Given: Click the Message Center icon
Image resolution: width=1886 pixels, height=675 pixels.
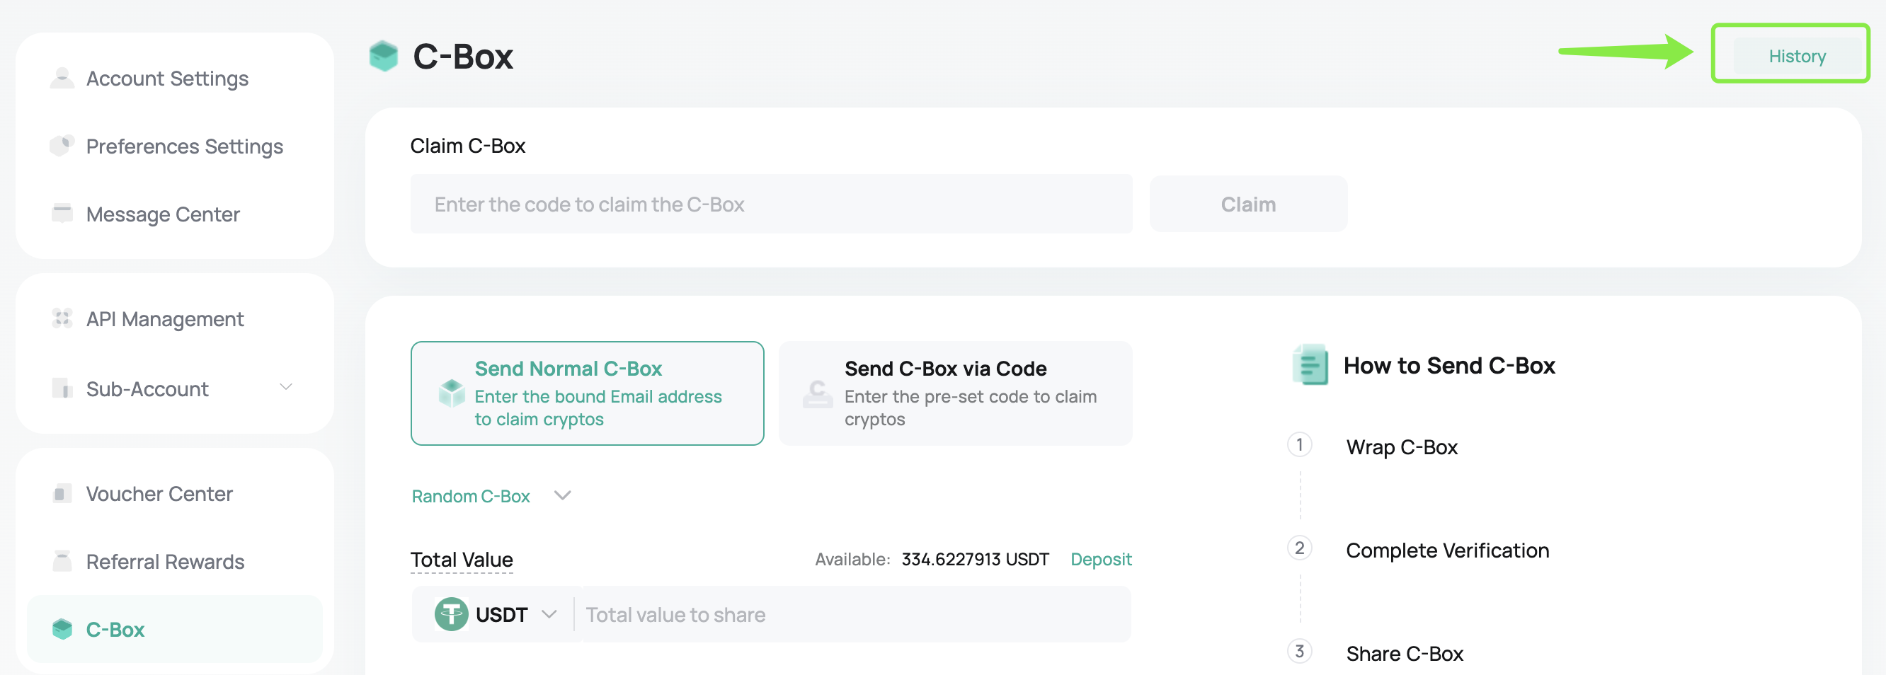Looking at the screenshot, I should [x=62, y=214].
